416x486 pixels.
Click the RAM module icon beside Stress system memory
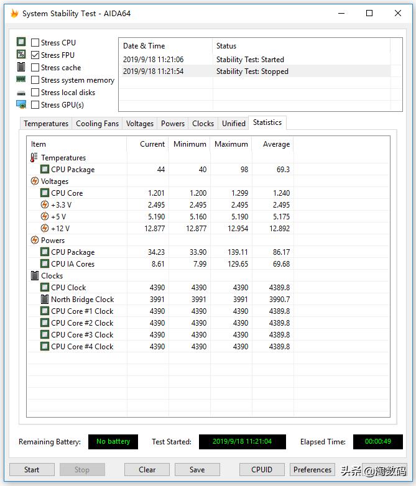(21, 80)
